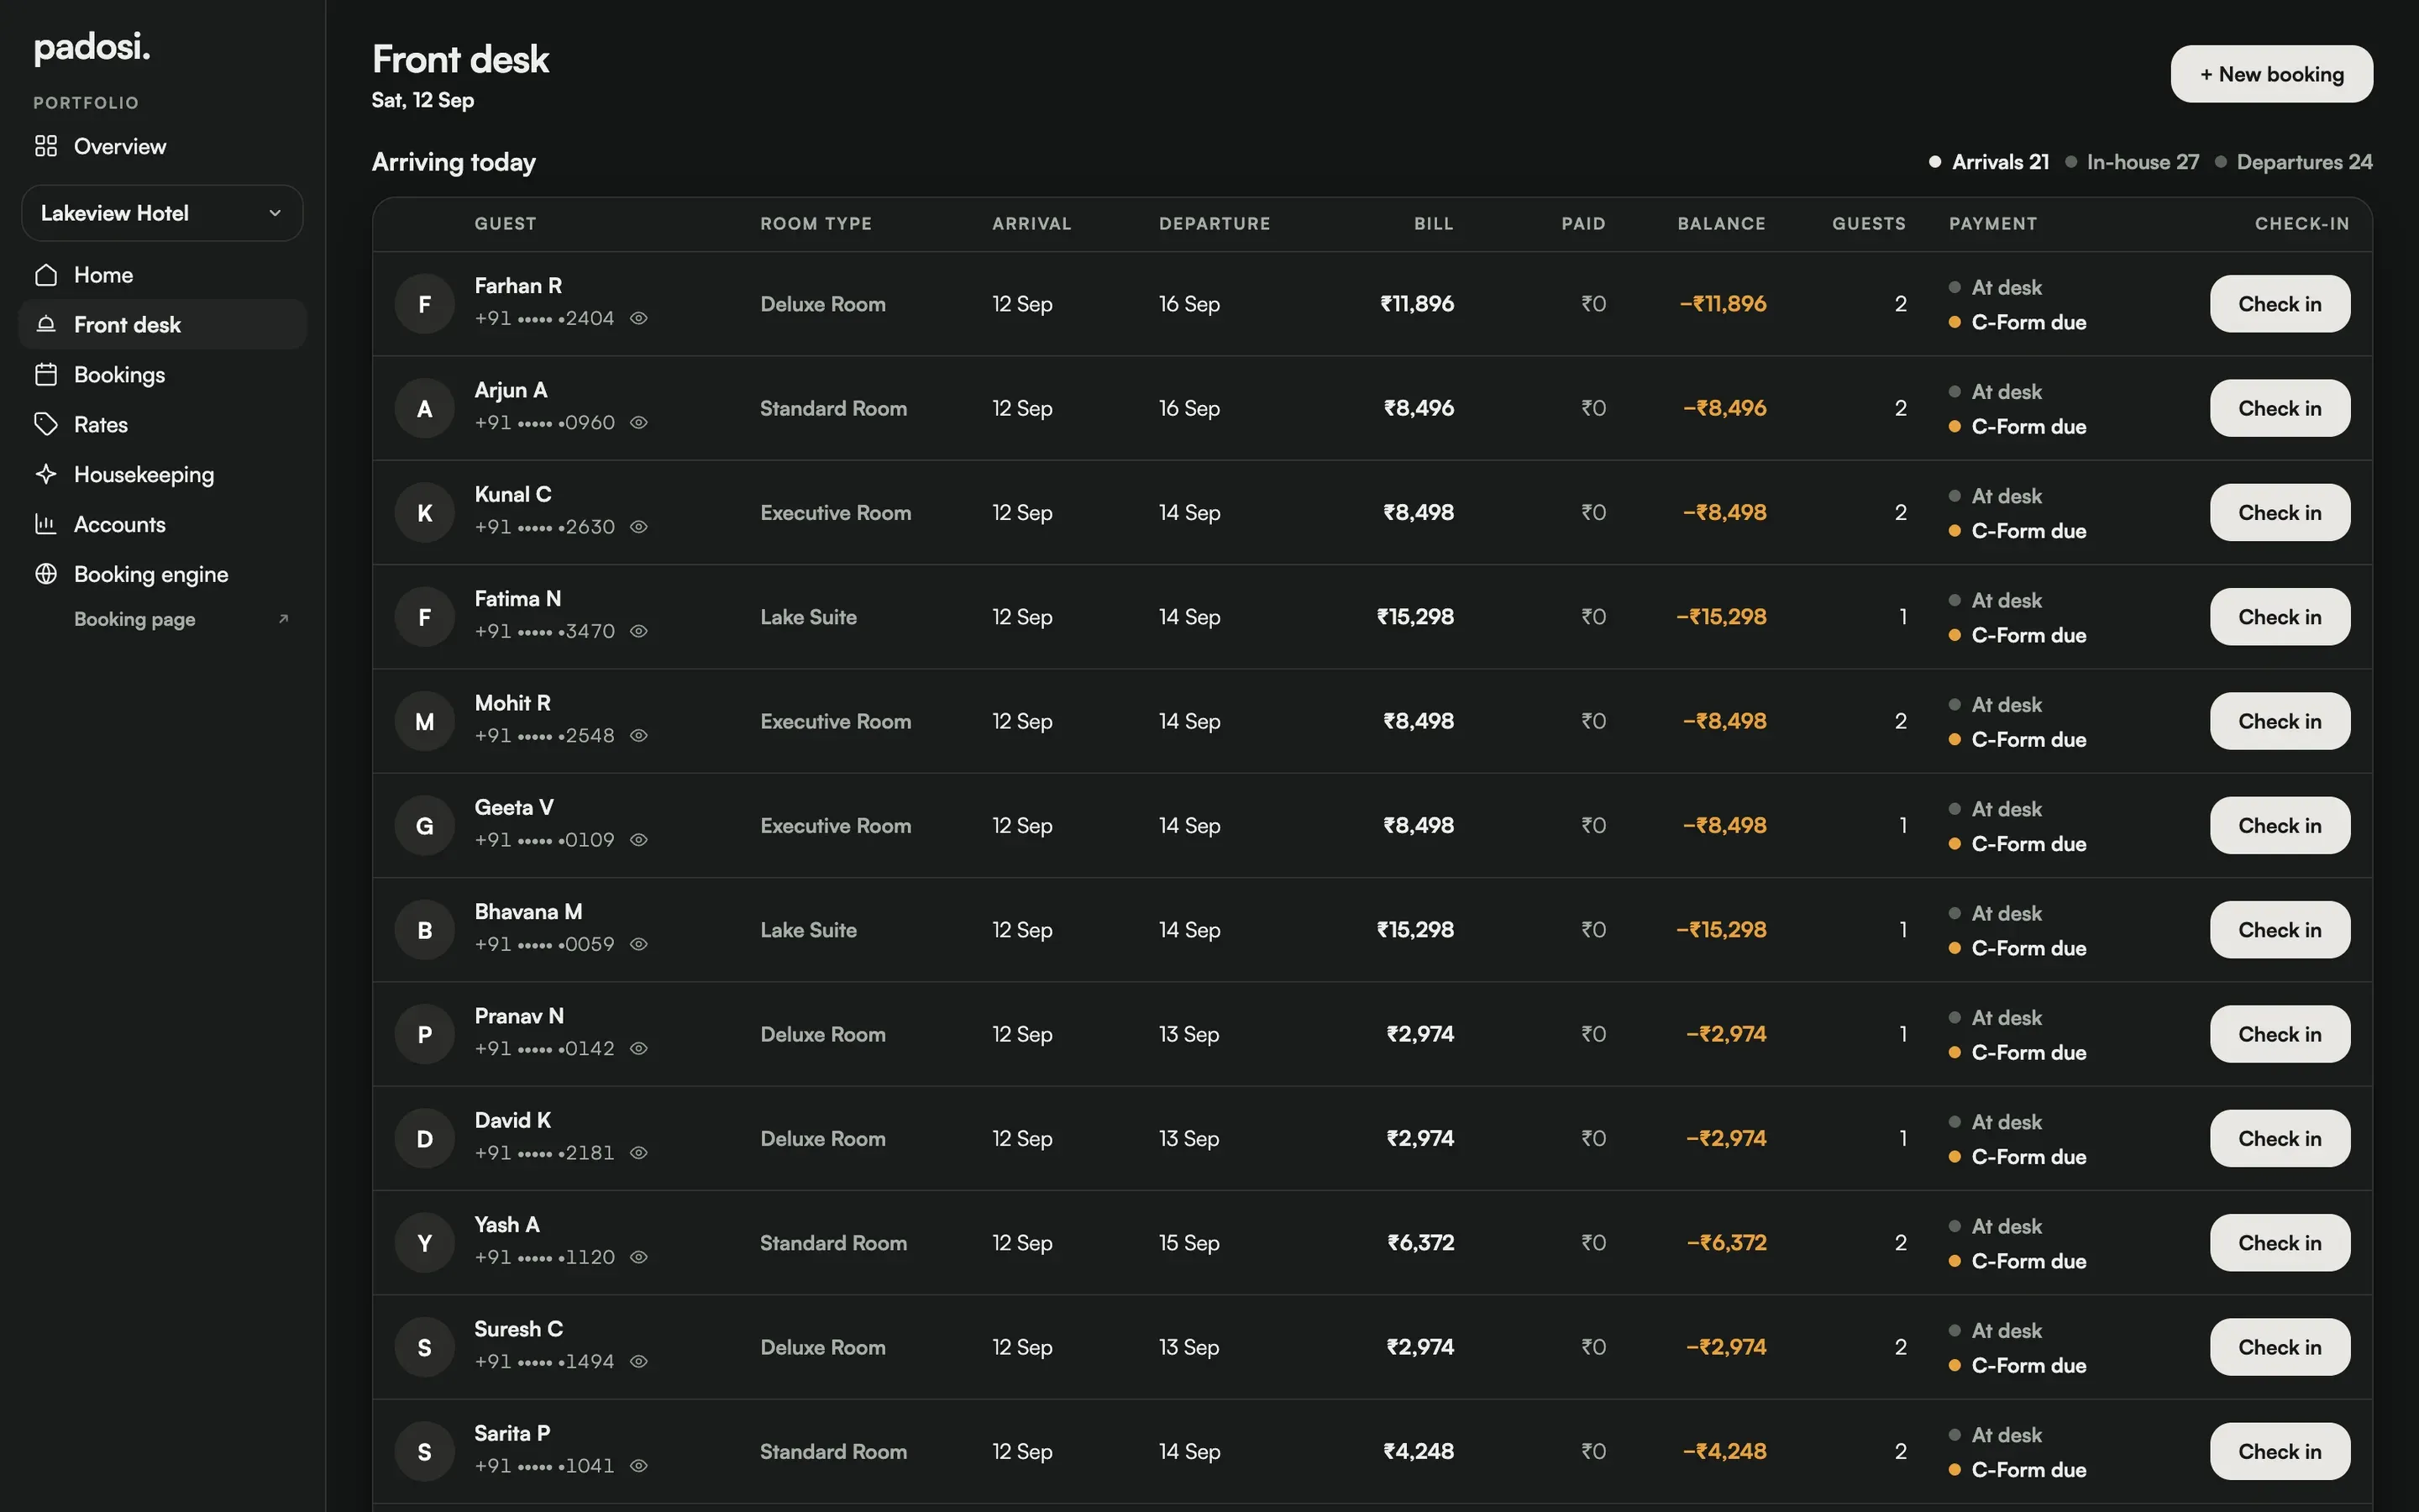Screen dimensions: 2419x1512
Task: Click David K's avatar circle
Action: (x=425, y=1139)
